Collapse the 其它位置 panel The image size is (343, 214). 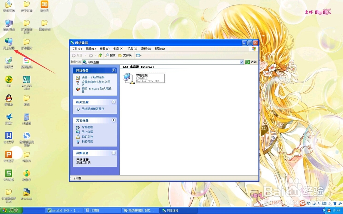coord(114,120)
